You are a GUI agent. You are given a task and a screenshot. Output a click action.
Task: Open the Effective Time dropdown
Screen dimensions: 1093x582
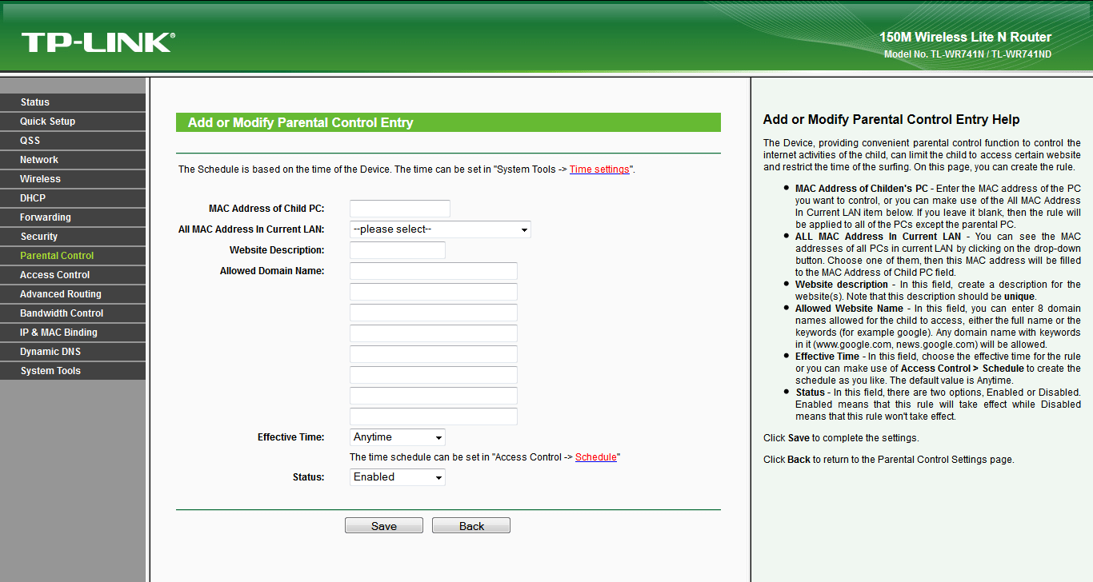(x=398, y=437)
